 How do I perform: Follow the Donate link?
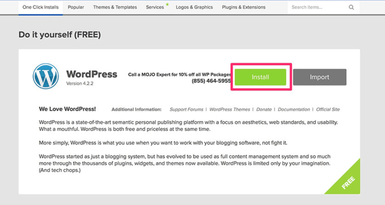tap(264, 110)
